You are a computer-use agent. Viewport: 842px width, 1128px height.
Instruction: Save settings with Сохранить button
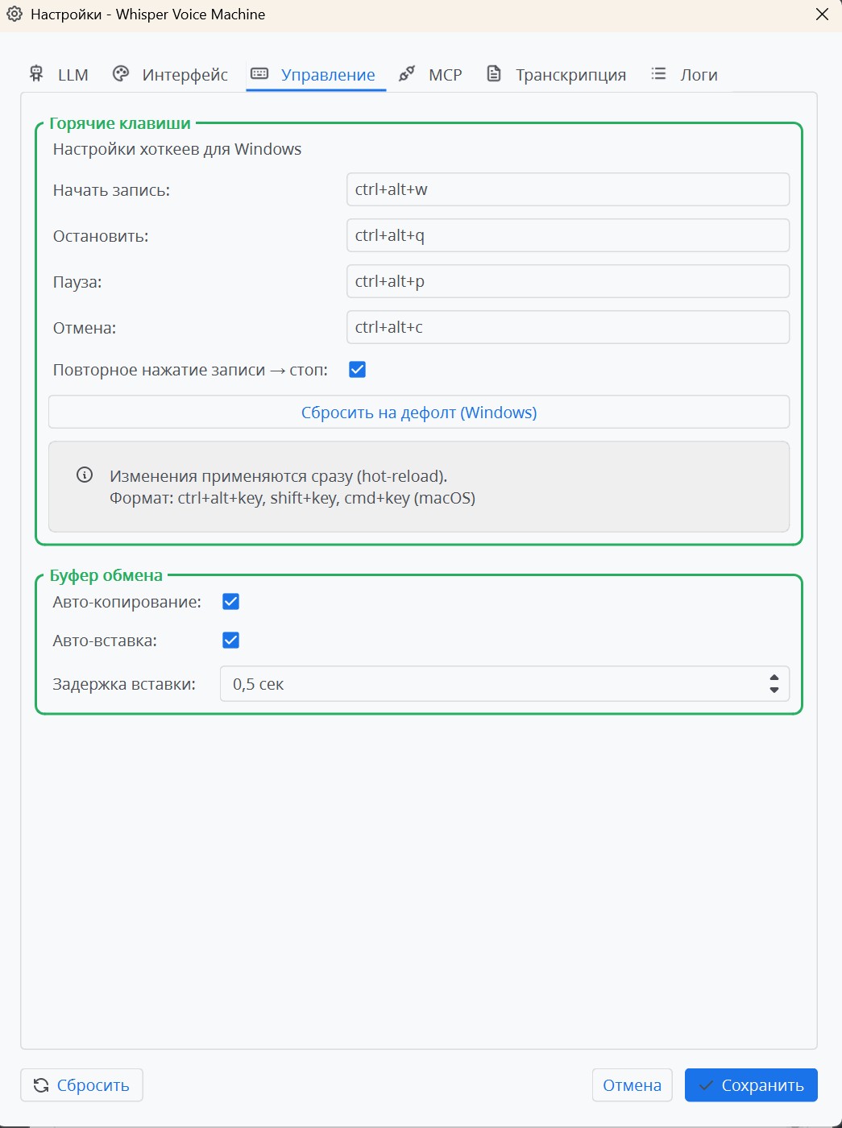[751, 1085]
